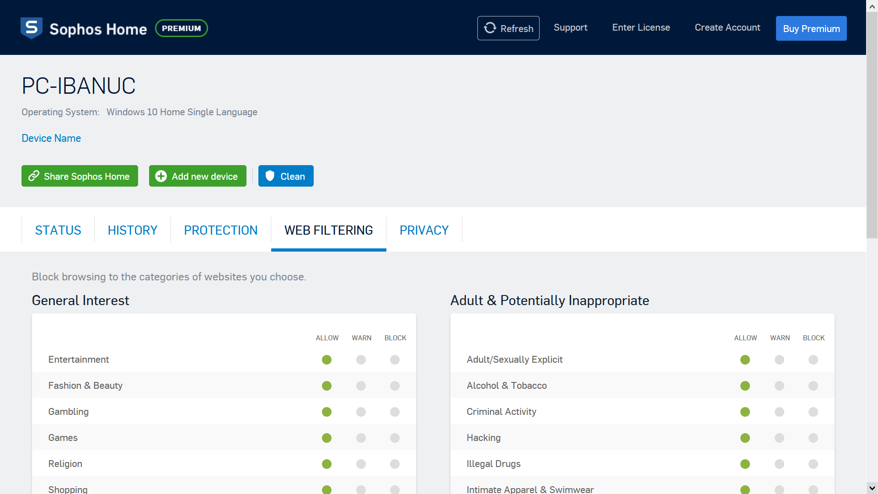Switch to the HISTORY tab
Viewport: 878px width, 494px height.
click(133, 230)
